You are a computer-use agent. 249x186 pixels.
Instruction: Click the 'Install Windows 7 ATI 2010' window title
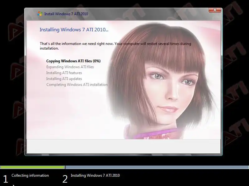click(x=66, y=14)
